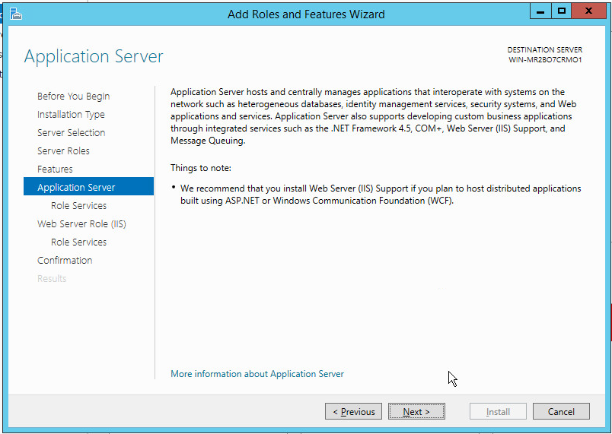Select Installation Type in the left navigation

71,115
